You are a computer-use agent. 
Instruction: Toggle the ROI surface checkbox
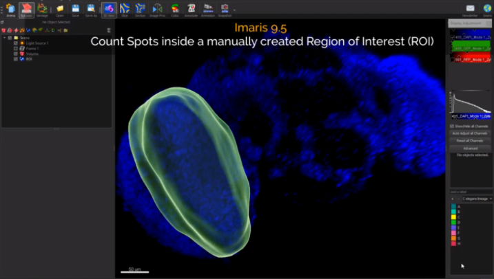pyautogui.click(x=16, y=59)
